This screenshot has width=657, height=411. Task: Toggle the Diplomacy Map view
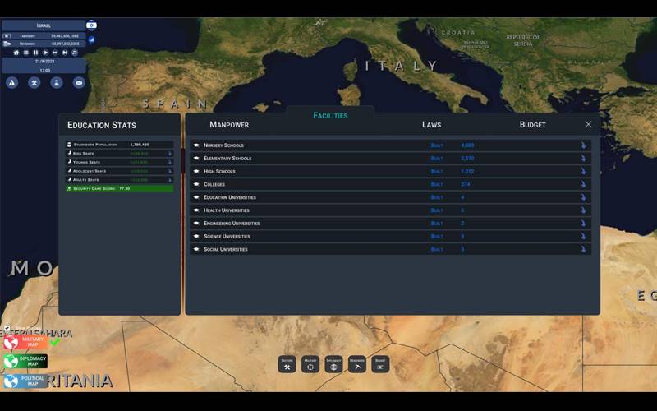pyautogui.click(x=25, y=362)
